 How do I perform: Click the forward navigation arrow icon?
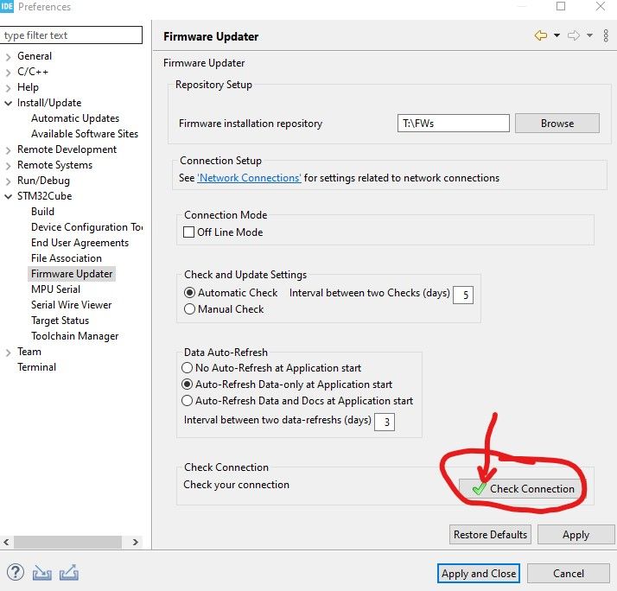point(574,35)
